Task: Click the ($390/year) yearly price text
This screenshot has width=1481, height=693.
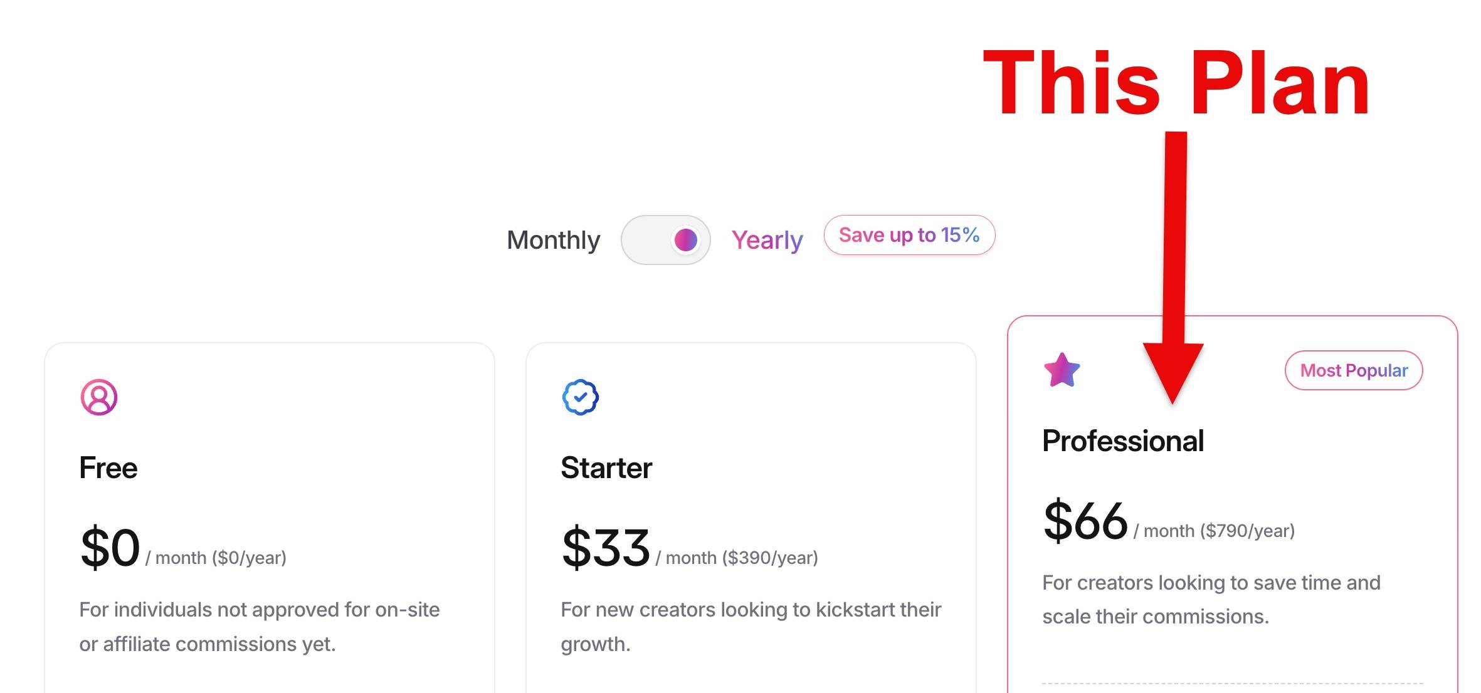Action: point(770,558)
